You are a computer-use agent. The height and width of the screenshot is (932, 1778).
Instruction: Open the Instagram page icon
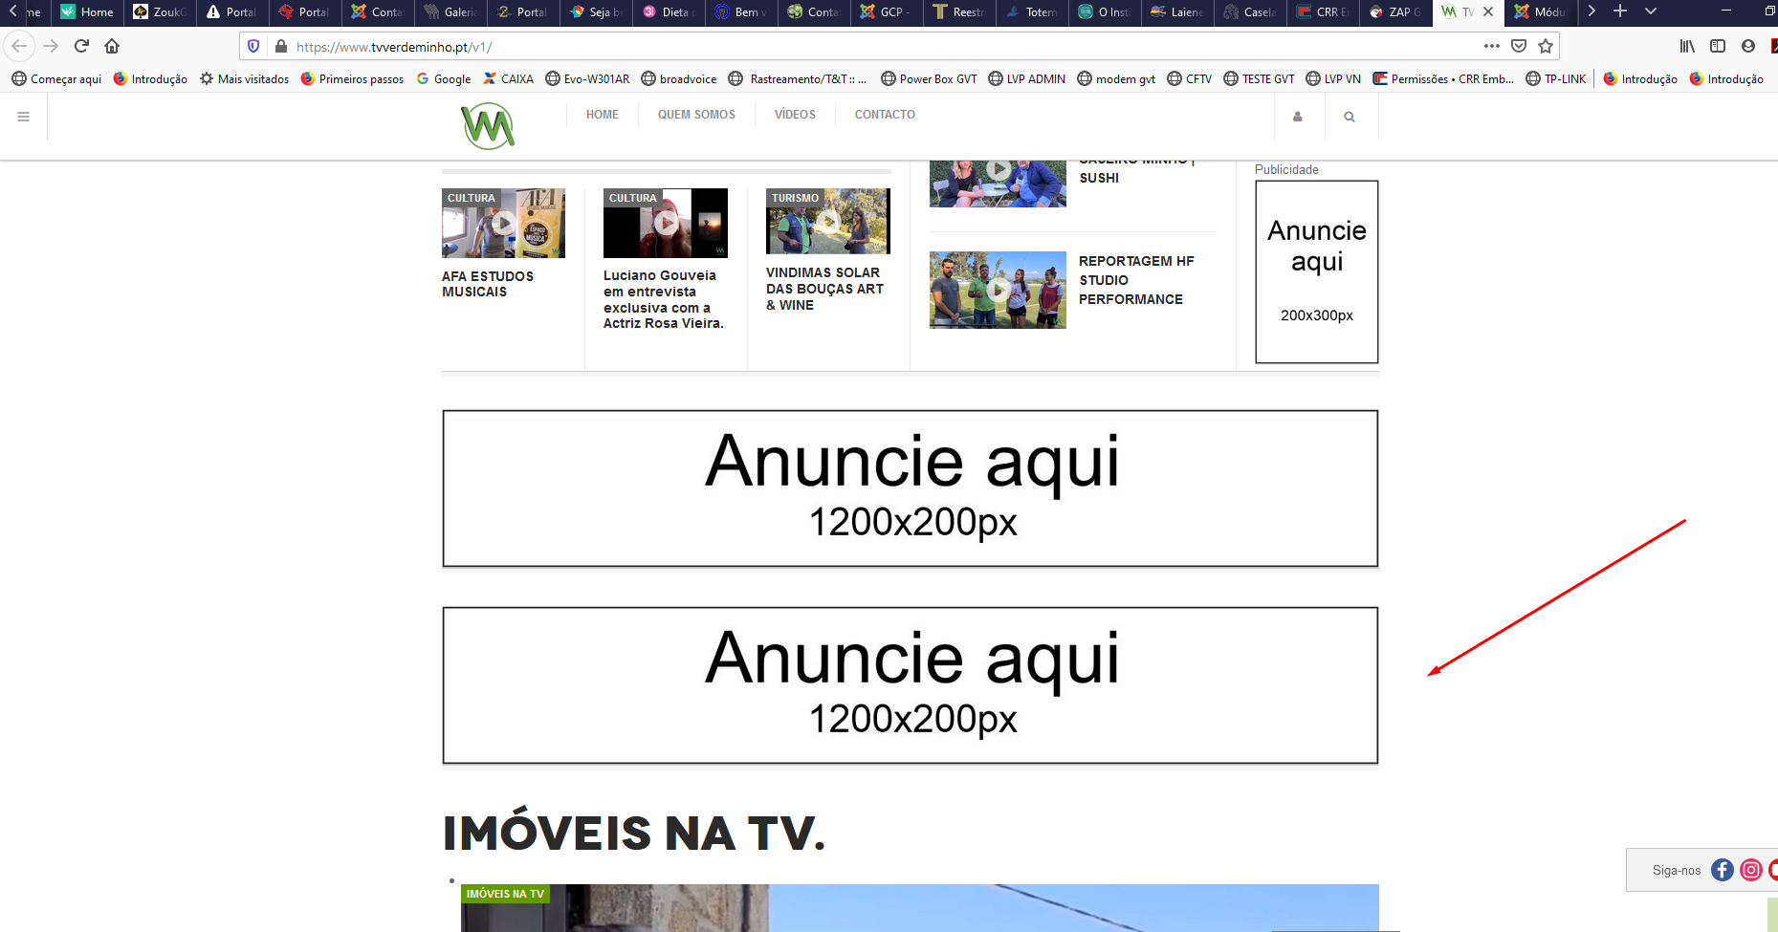(1750, 870)
